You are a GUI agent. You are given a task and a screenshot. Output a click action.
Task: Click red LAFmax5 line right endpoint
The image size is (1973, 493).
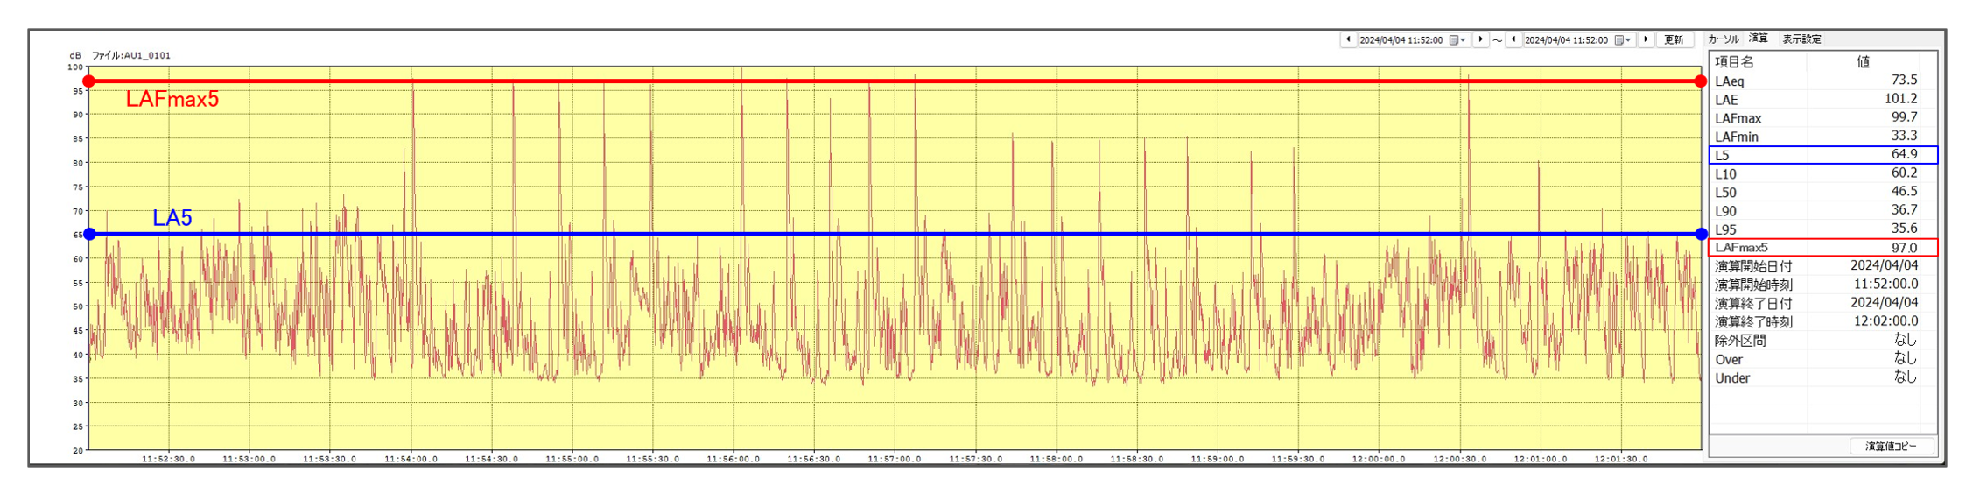(1700, 81)
